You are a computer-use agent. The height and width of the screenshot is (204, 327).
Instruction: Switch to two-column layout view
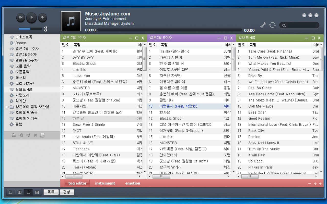(x=19, y=193)
